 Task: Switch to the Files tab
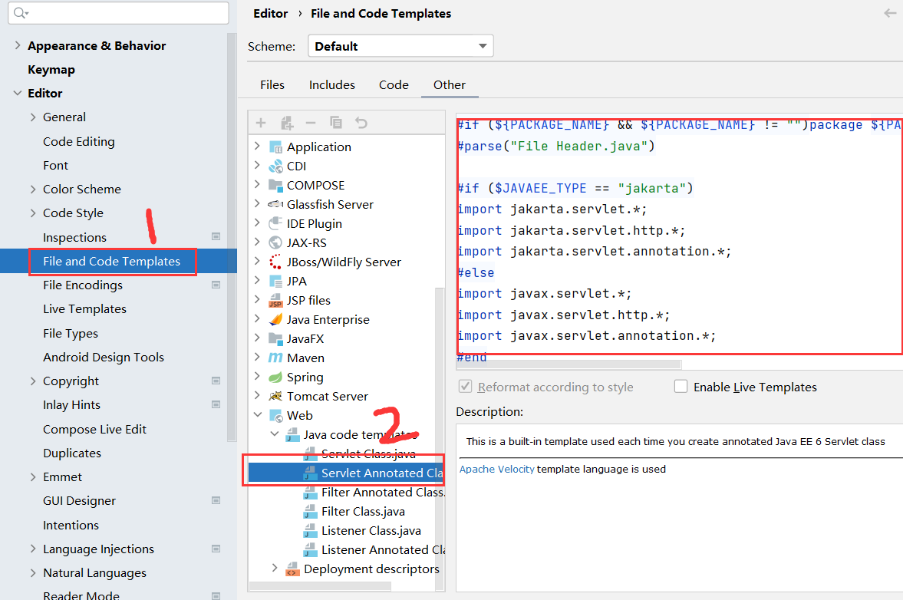click(272, 84)
